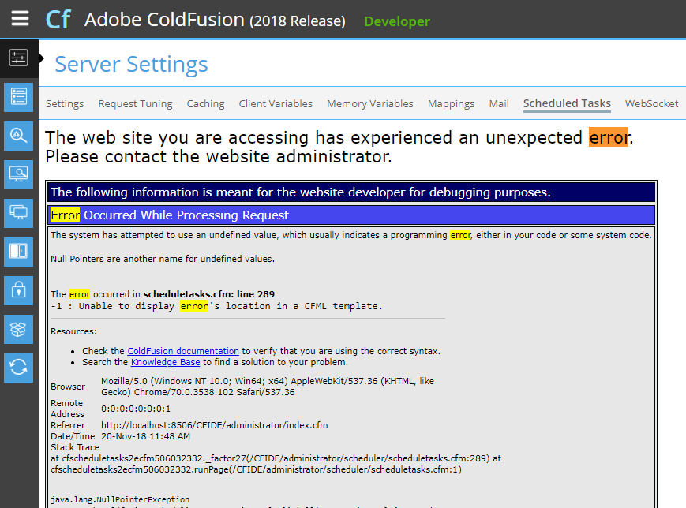
Task: Open Debugging & Logging magnifier-gear icon
Action: point(18,136)
